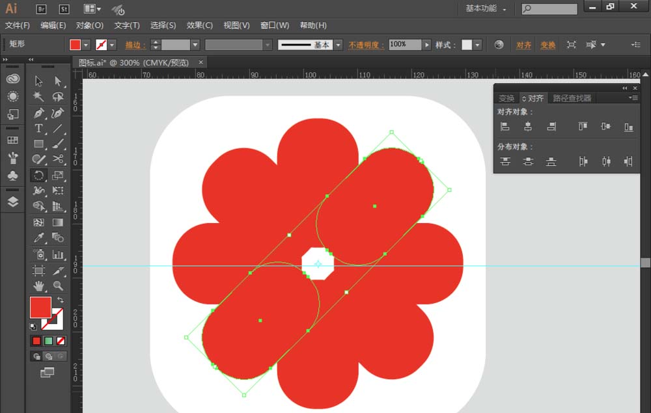The width and height of the screenshot is (651, 413).
Task: Select the Column Graph tool
Action: pos(58,254)
